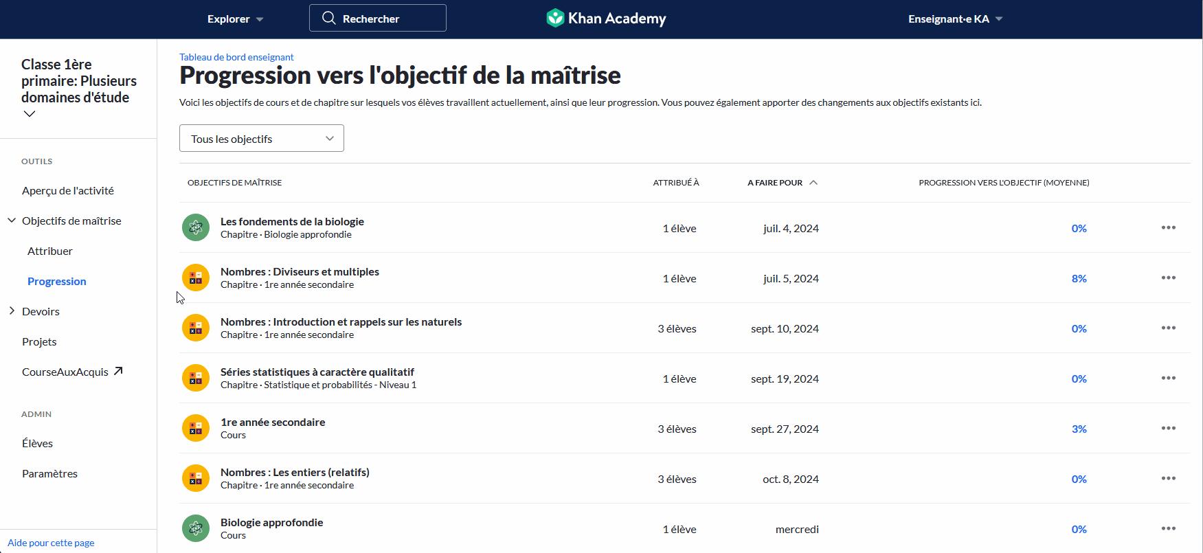Click the mercredi due date cell
This screenshot has width=1203, height=553.
coord(797,529)
